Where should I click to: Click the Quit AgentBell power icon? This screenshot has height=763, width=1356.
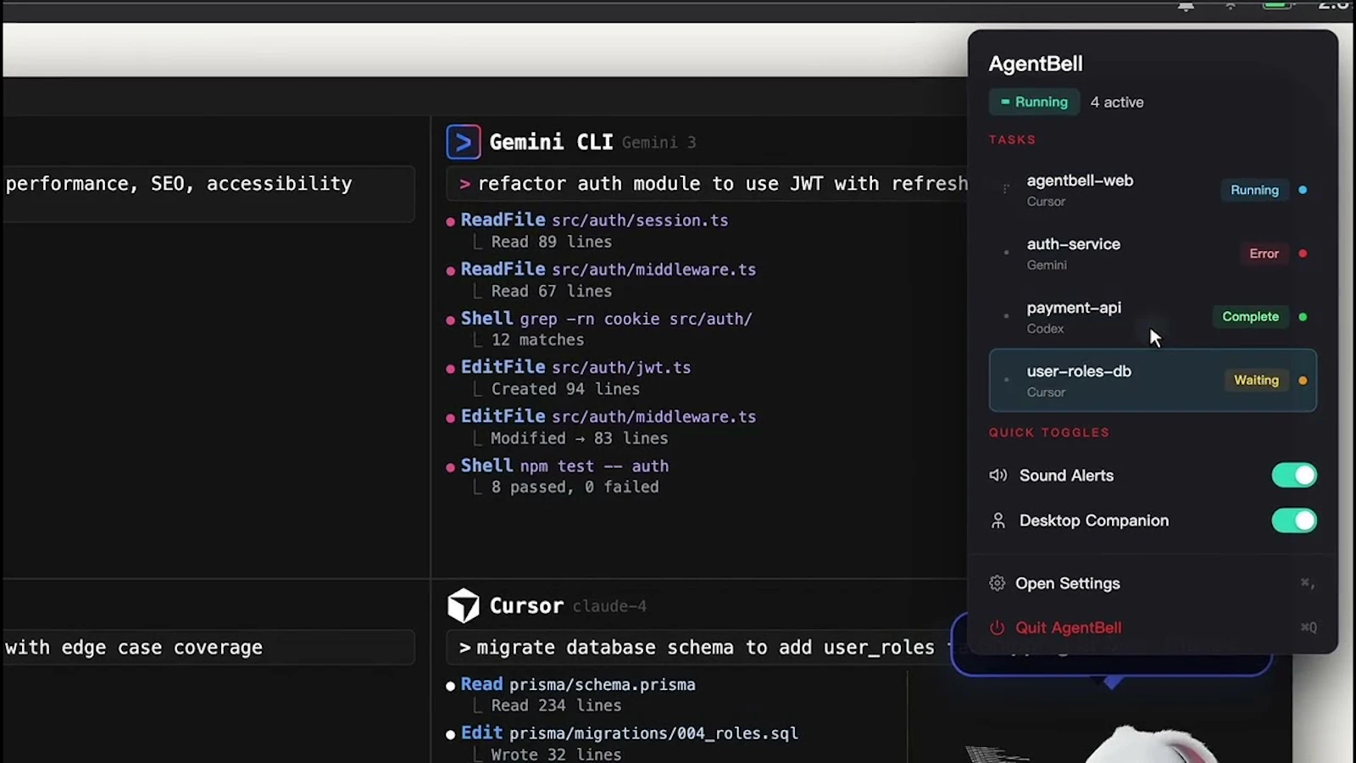coord(997,627)
